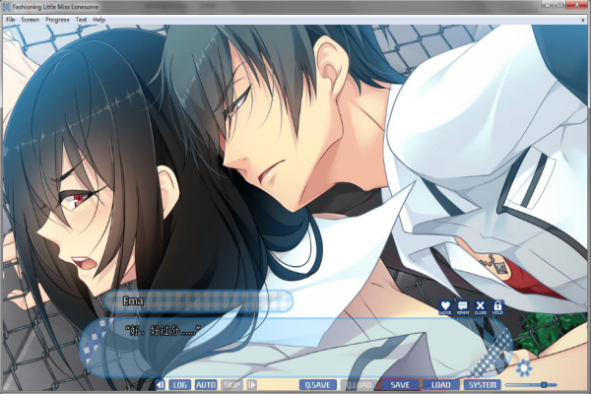Open the Progress menu
This screenshot has width=591, height=394.
point(57,20)
